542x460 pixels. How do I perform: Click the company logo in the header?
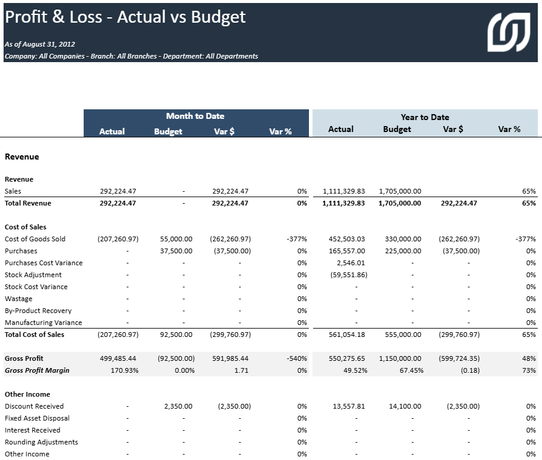tap(508, 32)
